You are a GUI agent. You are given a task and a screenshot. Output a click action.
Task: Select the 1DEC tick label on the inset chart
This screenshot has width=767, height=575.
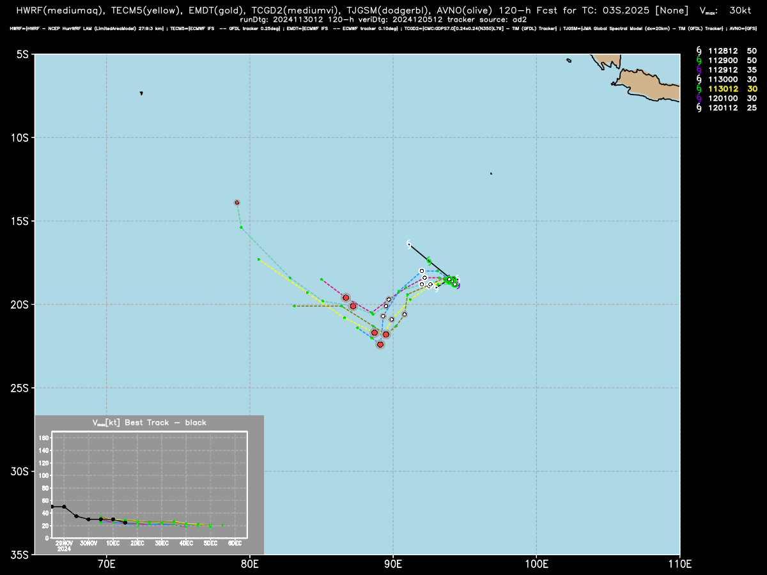coord(113,543)
